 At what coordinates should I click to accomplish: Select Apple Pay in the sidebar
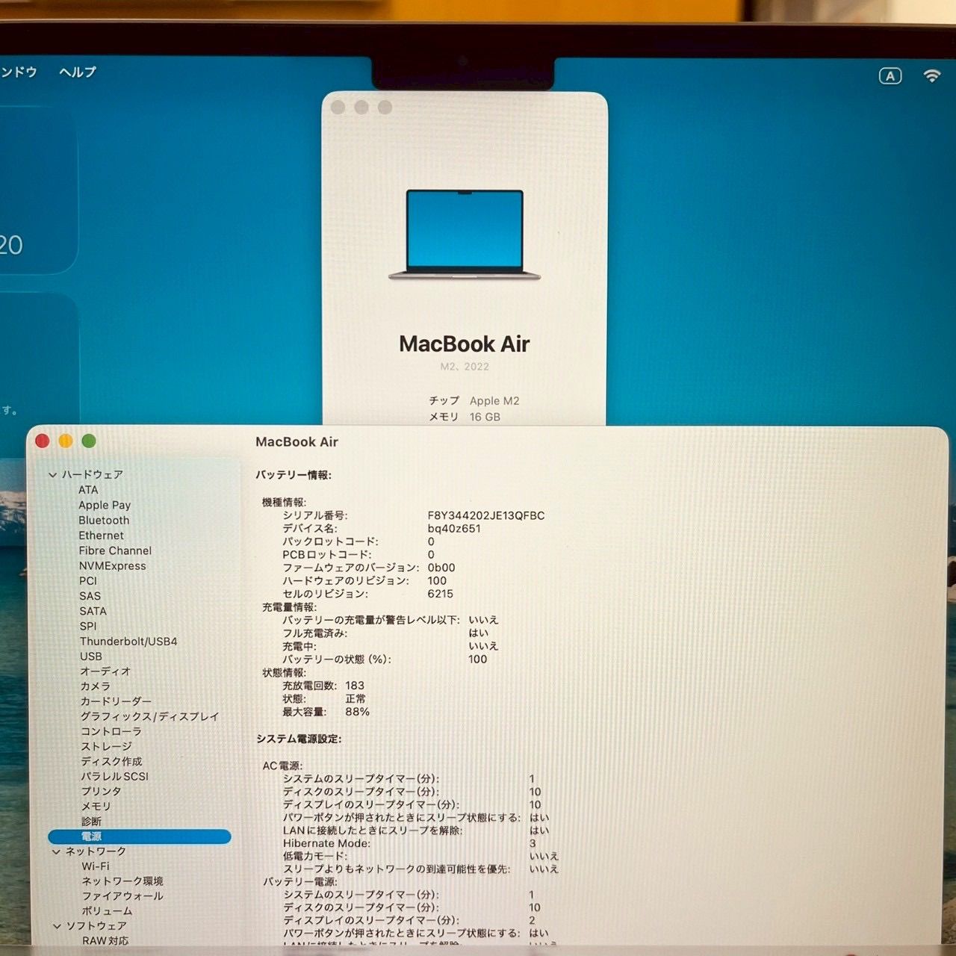pos(105,505)
